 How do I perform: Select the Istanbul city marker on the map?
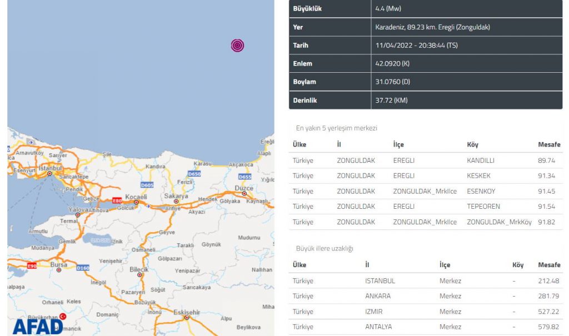point(49,173)
